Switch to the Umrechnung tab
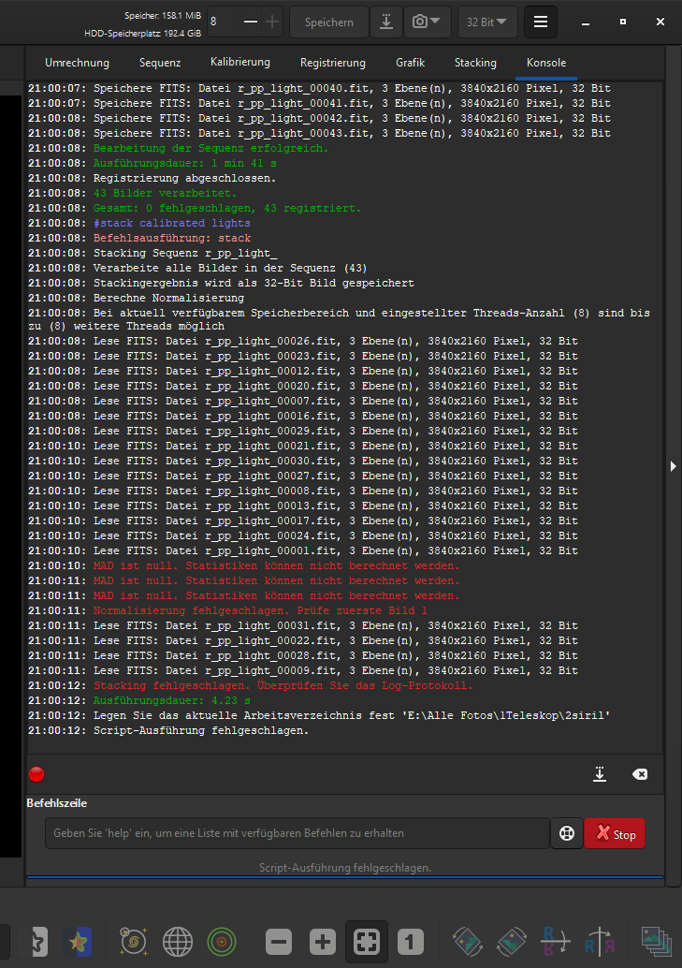682x968 pixels. [x=77, y=63]
